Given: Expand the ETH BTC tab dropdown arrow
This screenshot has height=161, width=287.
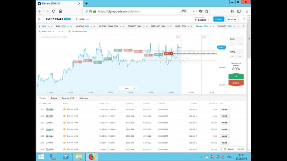Looking at the screenshot, I should coord(144,26).
